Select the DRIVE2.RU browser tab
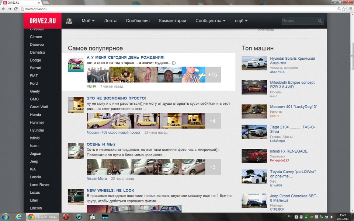The width and height of the screenshot is (354, 221). point(21,3)
